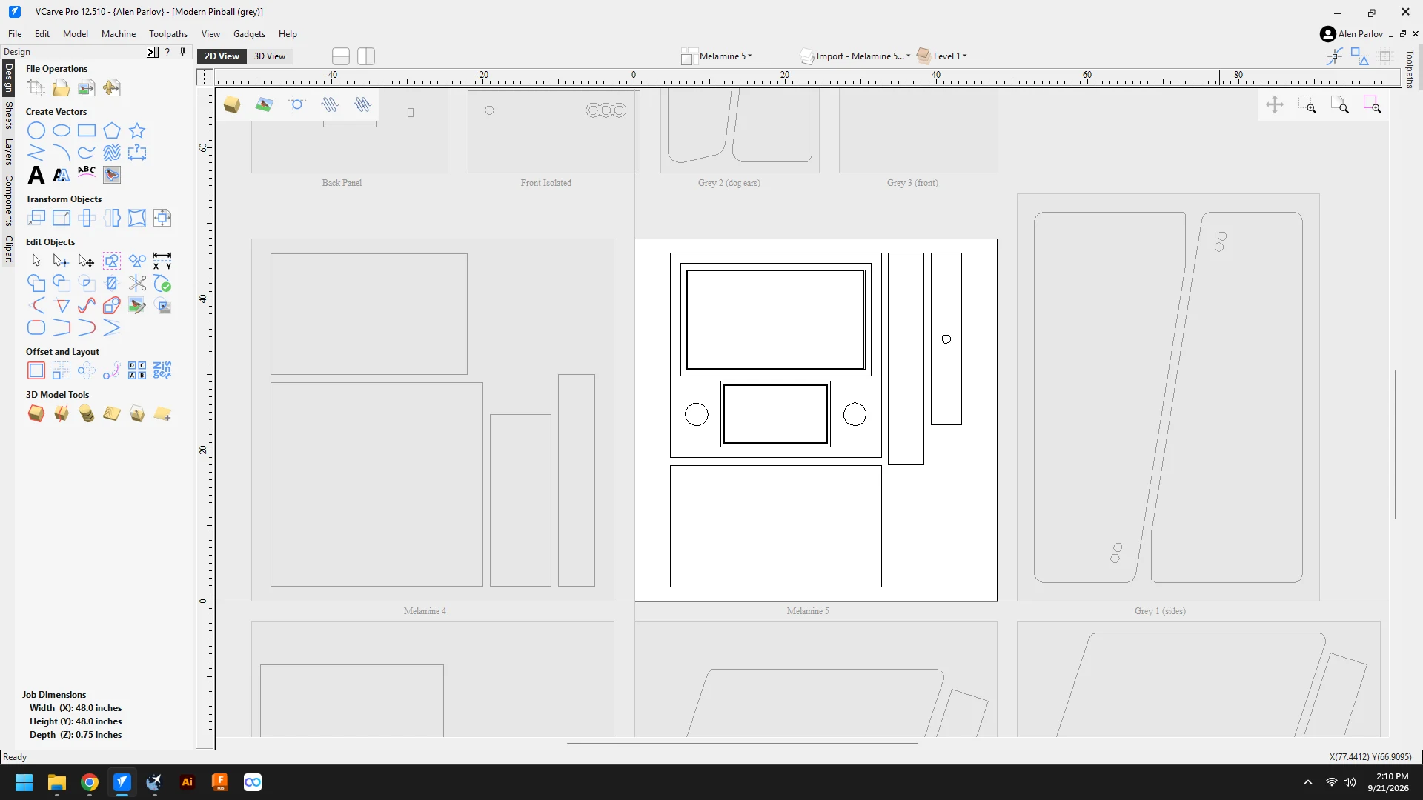Toggle the pin on the Design panel

tap(182, 52)
